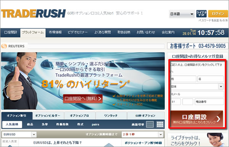Viewport: 229px width, 147px height.
Task: Select the ワンタッチ tab
Action: (111, 116)
